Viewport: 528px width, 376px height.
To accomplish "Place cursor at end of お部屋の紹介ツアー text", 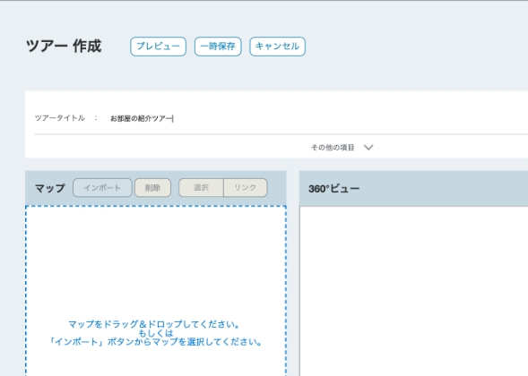I will (173, 118).
